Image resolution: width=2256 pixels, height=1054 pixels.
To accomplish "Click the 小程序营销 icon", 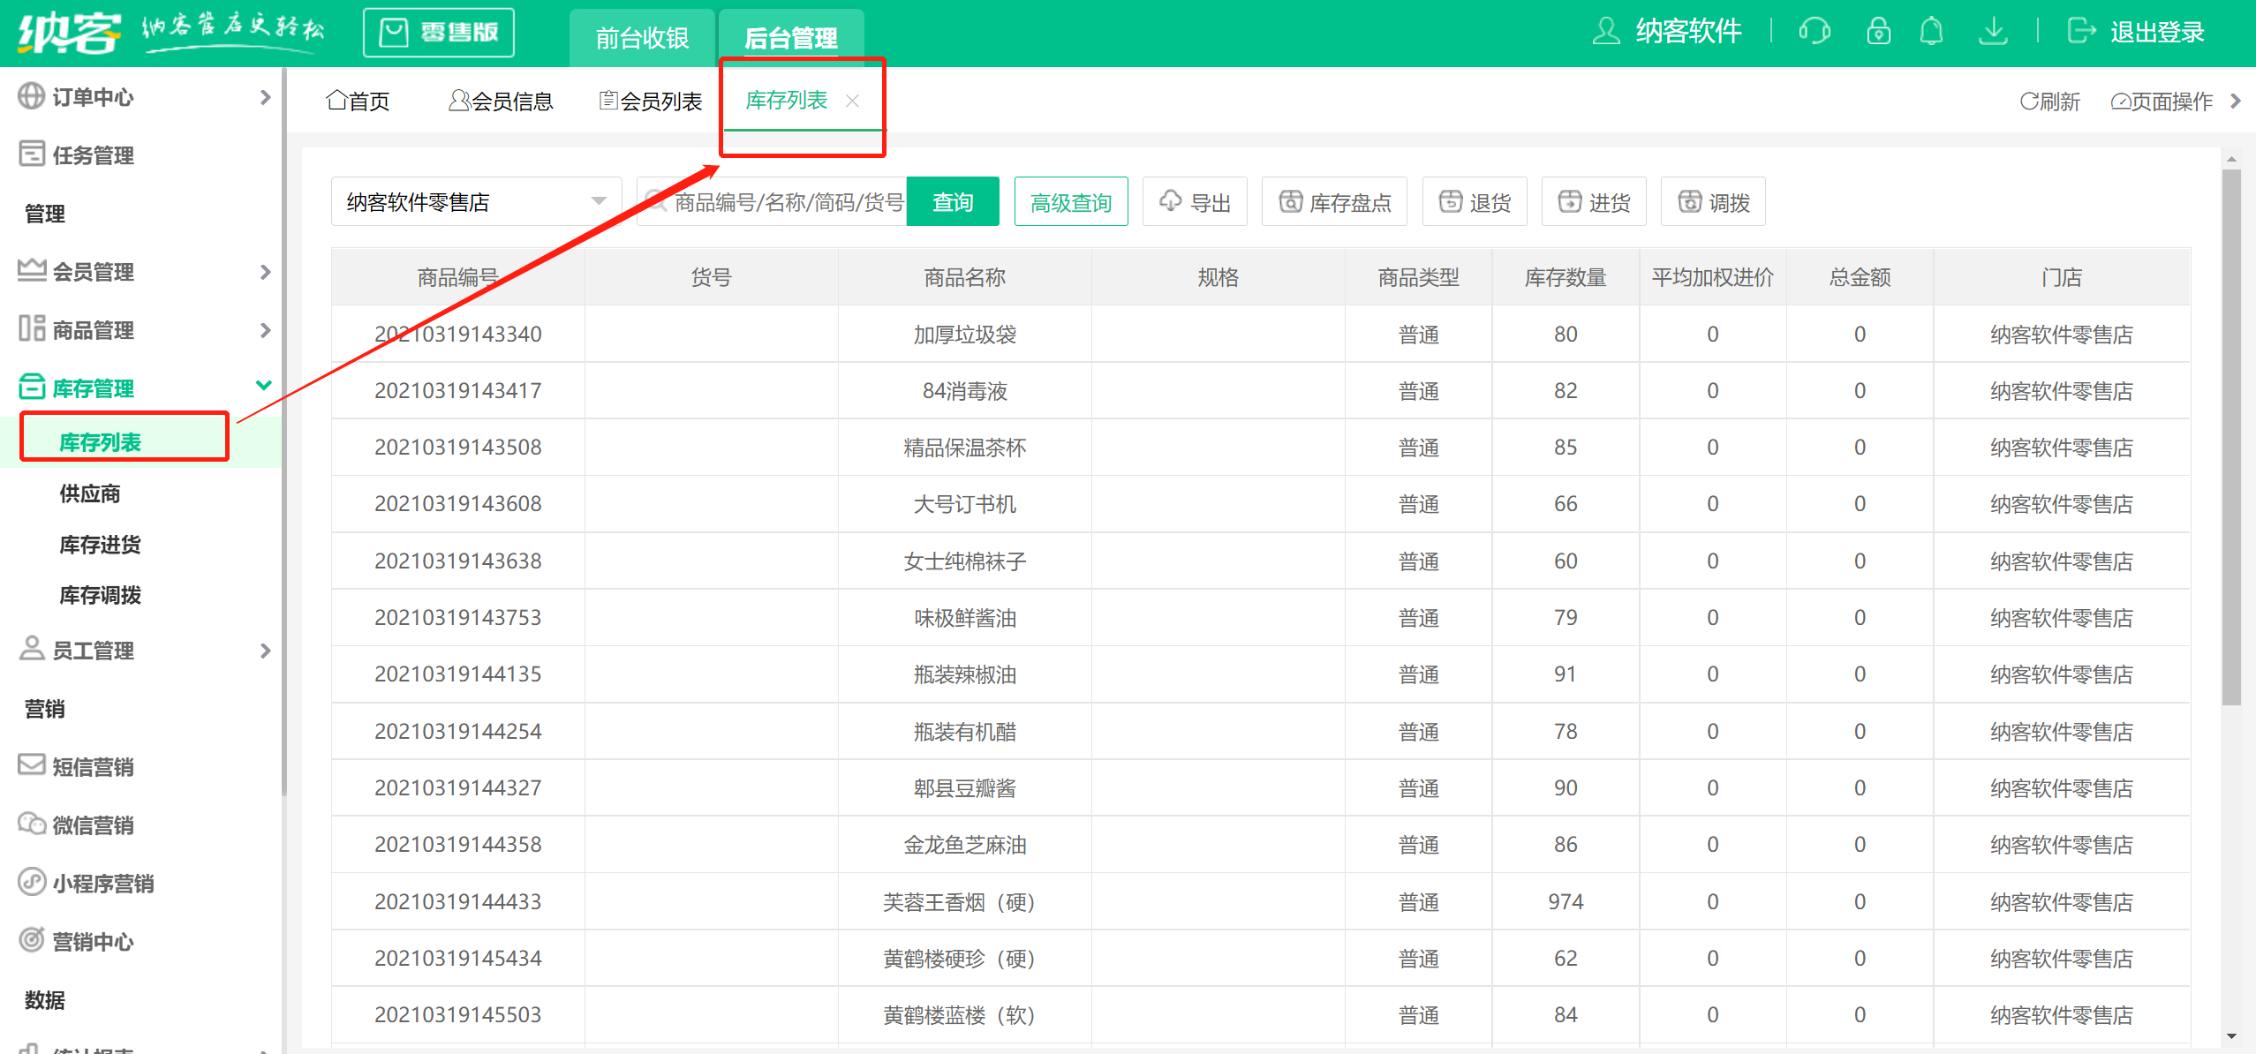I will 31,882.
